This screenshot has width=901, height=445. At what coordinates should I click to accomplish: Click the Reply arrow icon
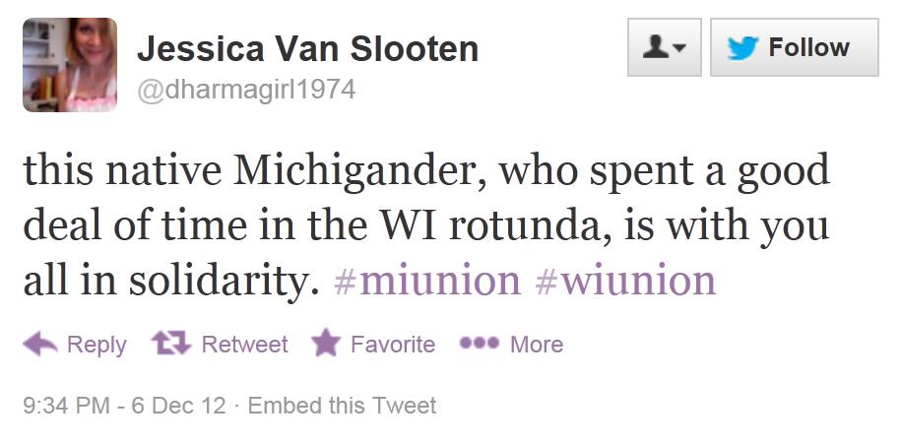39,343
